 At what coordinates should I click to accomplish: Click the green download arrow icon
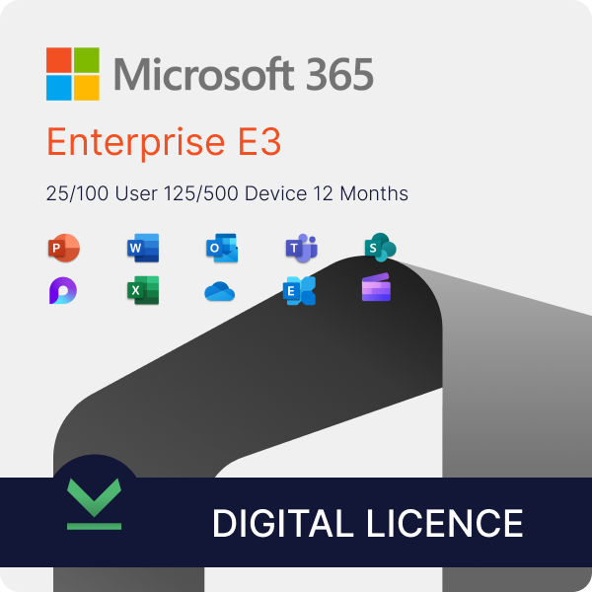[94, 504]
